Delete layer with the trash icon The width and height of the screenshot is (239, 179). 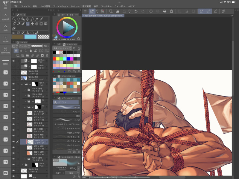47,56
